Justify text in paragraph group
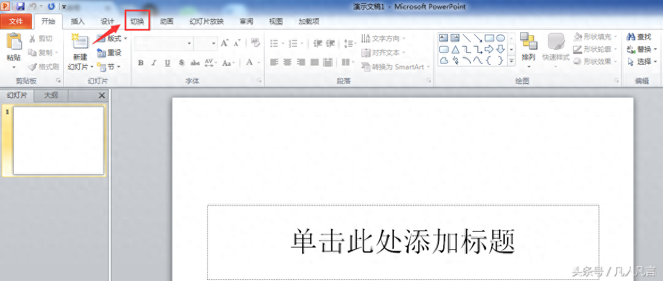Viewport: 663px width, 281px height. click(x=315, y=62)
